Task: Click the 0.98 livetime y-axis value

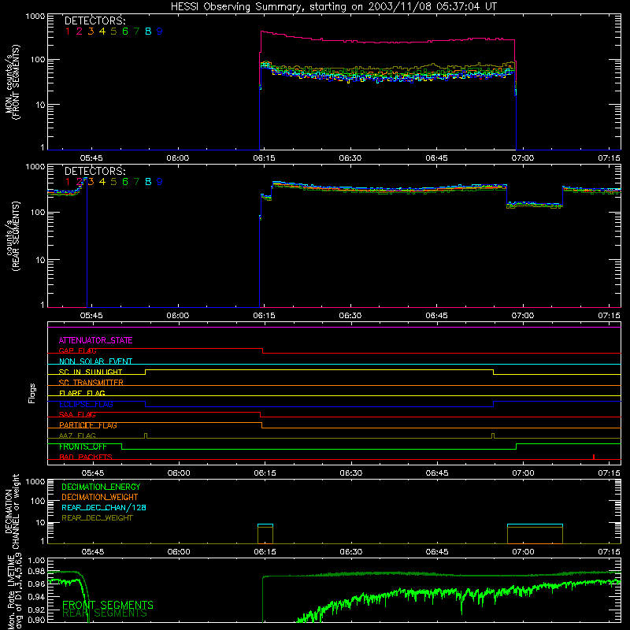Action: click(x=36, y=572)
